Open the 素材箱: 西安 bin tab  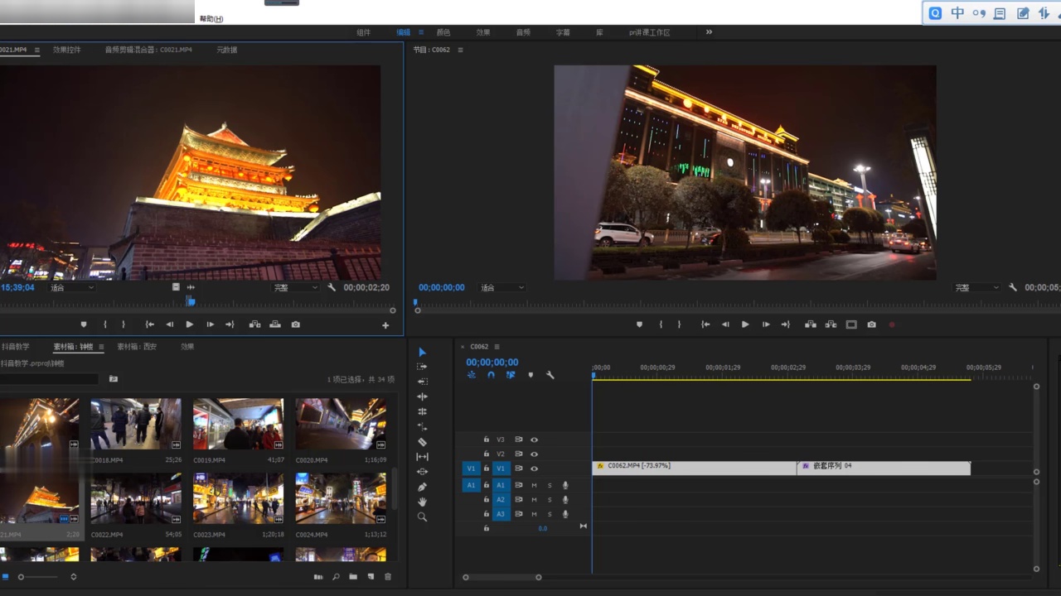137,347
